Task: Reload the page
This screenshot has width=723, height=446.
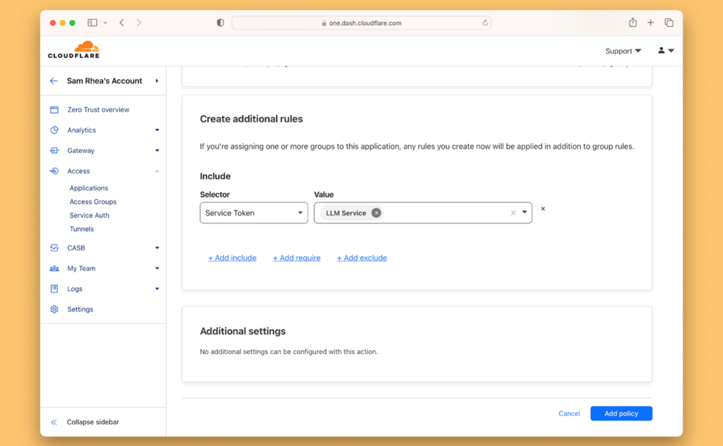Action: point(485,23)
